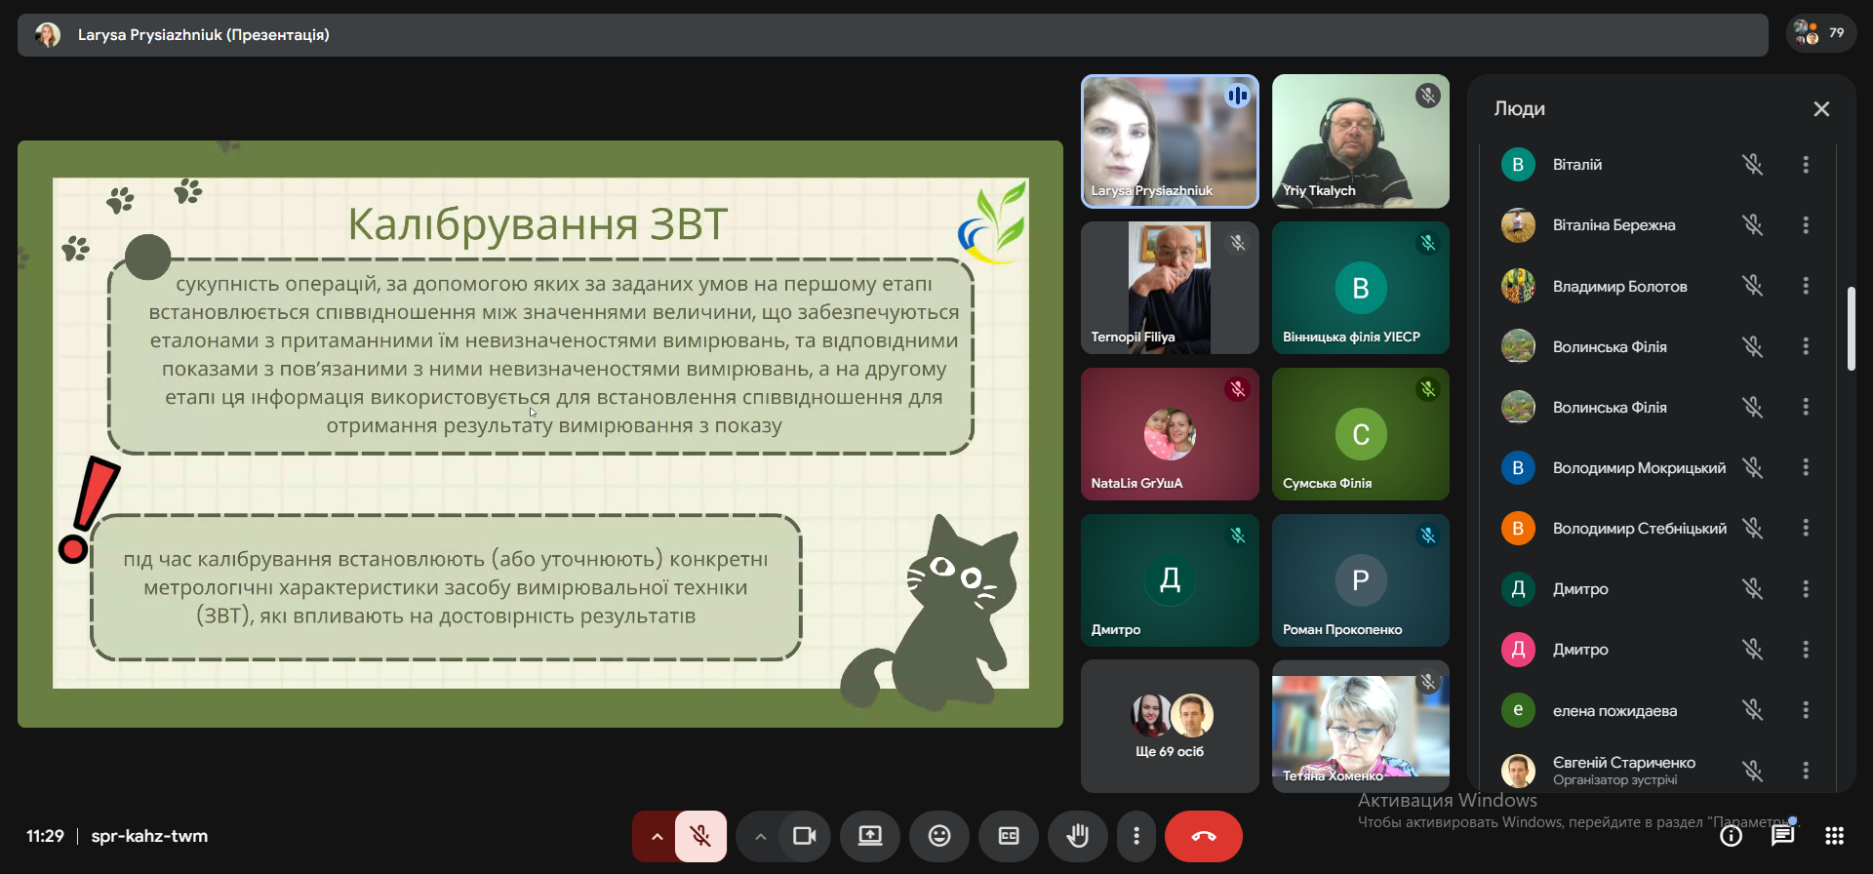1873x874 pixels.
Task: Click the present screen icon
Action: [x=869, y=836]
